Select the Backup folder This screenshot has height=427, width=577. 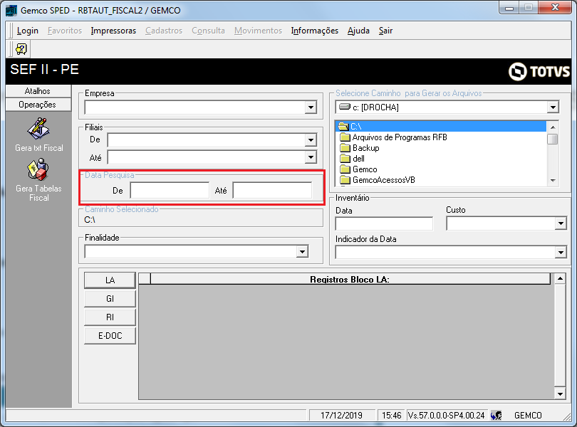click(360, 148)
